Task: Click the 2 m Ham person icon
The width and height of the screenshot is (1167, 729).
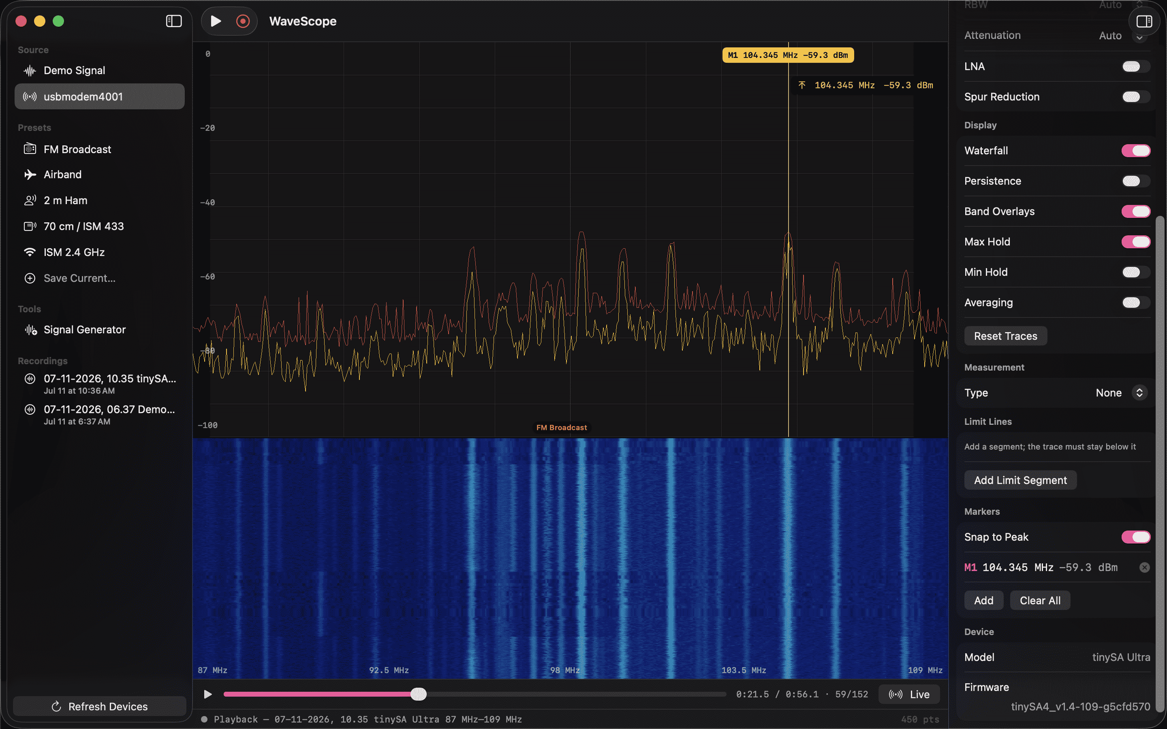Action: [30, 200]
